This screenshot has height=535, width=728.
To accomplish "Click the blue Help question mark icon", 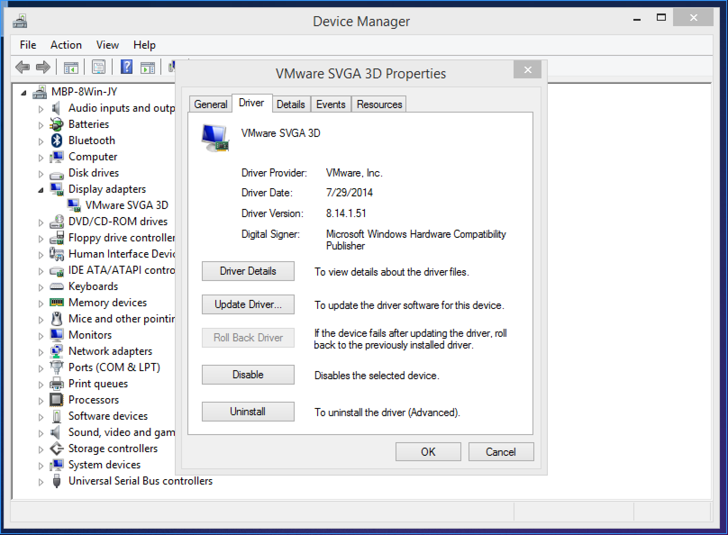I will pyautogui.click(x=127, y=67).
